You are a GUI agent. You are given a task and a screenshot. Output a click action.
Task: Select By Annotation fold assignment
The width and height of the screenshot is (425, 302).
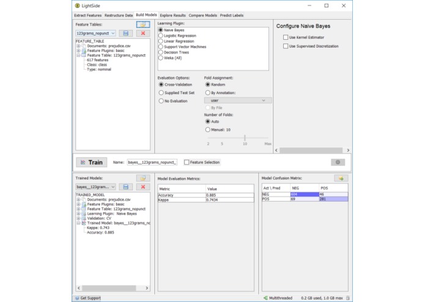click(x=208, y=93)
